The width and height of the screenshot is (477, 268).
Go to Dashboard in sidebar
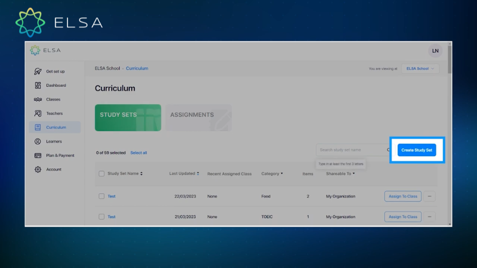coord(55,85)
